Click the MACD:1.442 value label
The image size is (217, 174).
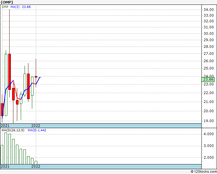click(37, 130)
